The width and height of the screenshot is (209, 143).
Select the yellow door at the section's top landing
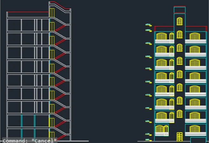(x=52, y=13)
